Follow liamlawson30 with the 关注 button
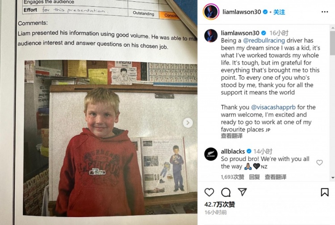Screen dimensions: 335x225 [x=279, y=12]
